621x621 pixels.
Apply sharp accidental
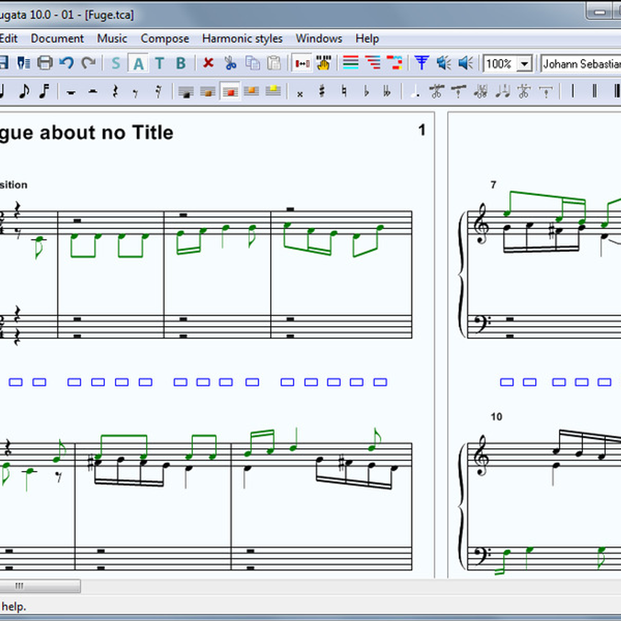click(x=322, y=92)
